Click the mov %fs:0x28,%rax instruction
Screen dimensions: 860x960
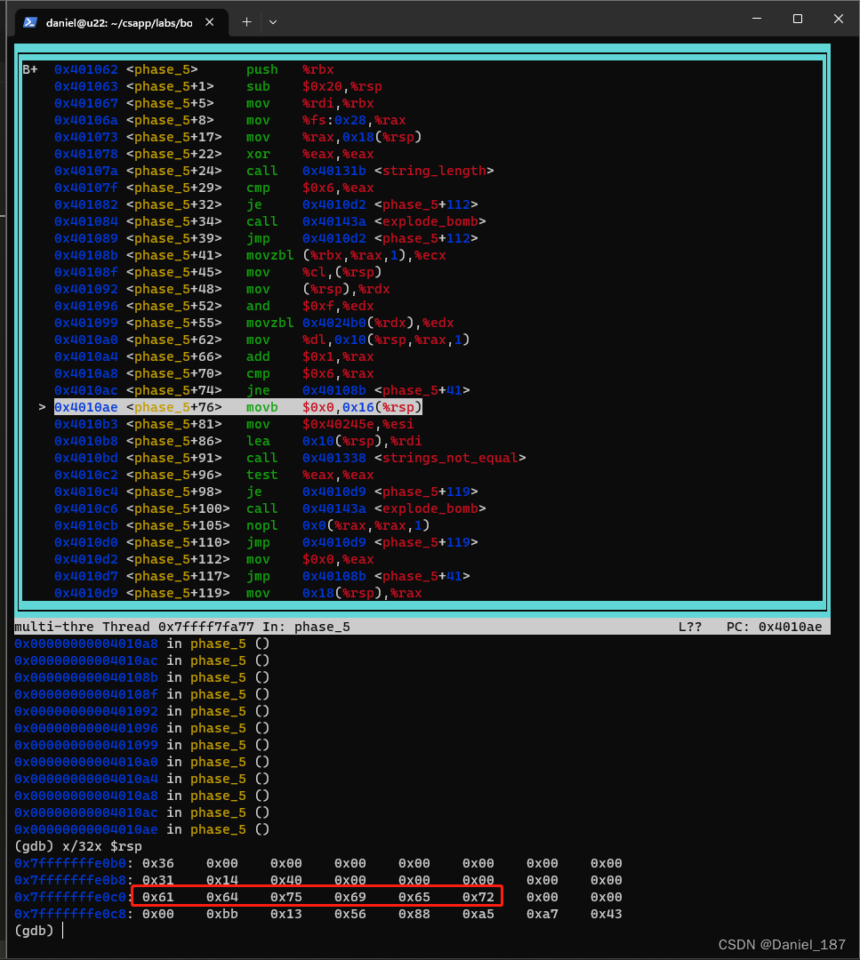326,120
